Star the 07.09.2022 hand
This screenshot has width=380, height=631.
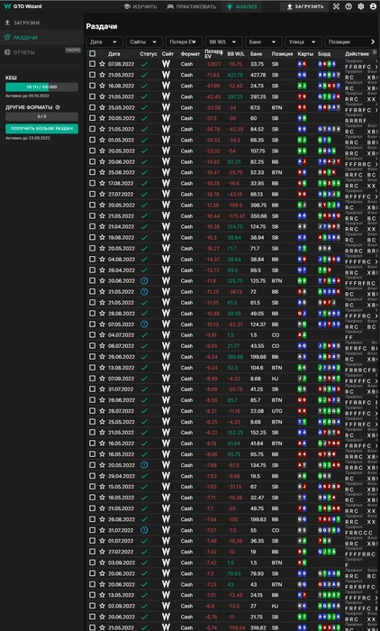[102, 379]
